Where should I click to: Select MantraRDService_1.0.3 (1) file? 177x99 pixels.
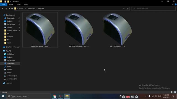[x=40, y=30]
